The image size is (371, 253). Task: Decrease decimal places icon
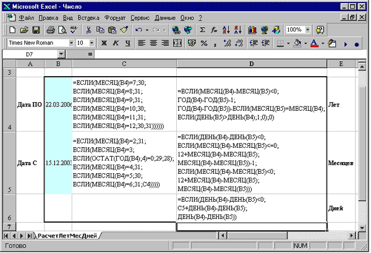point(239,43)
